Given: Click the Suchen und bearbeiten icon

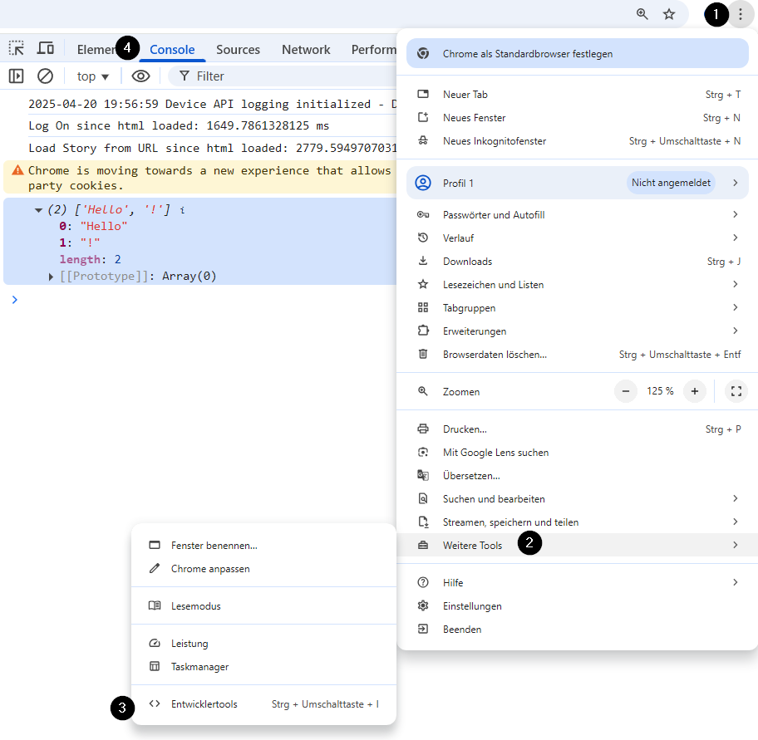Looking at the screenshot, I should coord(423,498).
